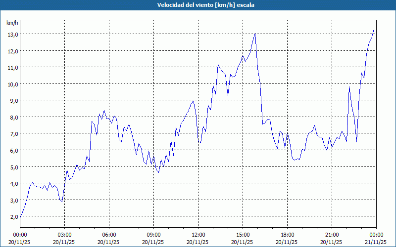Select the 18:00 time axis label
This screenshot has height=247, width=396.
pyautogui.click(x=287, y=235)
